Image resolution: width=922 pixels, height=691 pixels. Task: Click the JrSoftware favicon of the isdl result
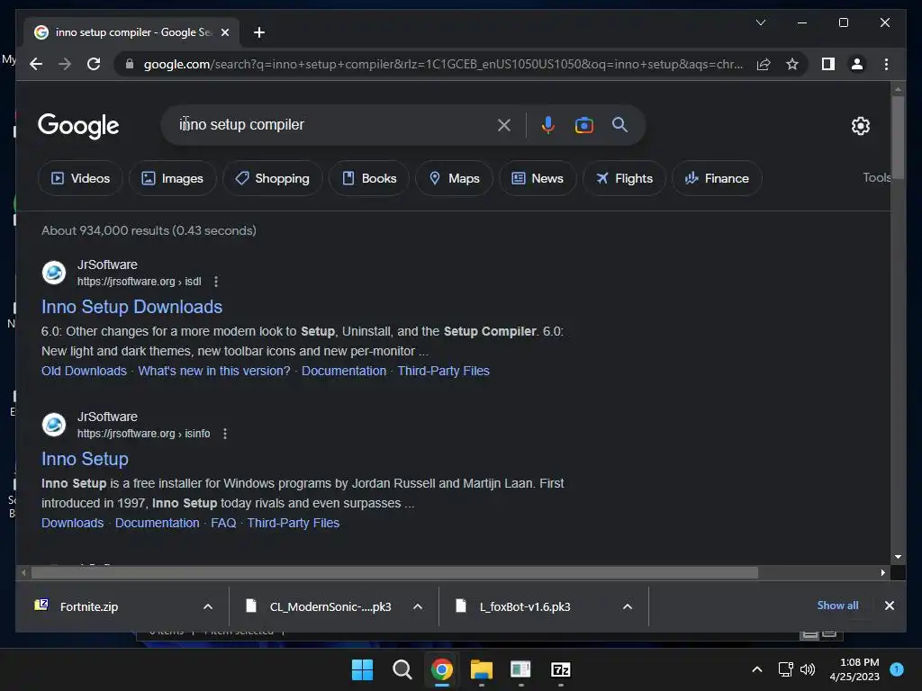tap(54, 273)
